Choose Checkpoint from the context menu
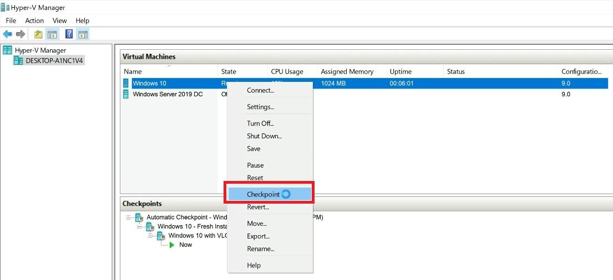 263,194
